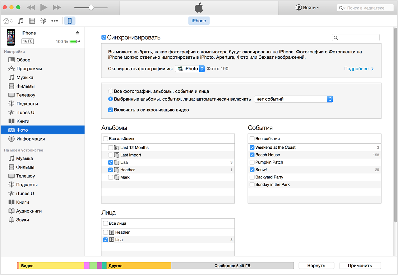
Task: Toggle Включать в синхронизацию видео checkbox
Action: pos(110,110)
